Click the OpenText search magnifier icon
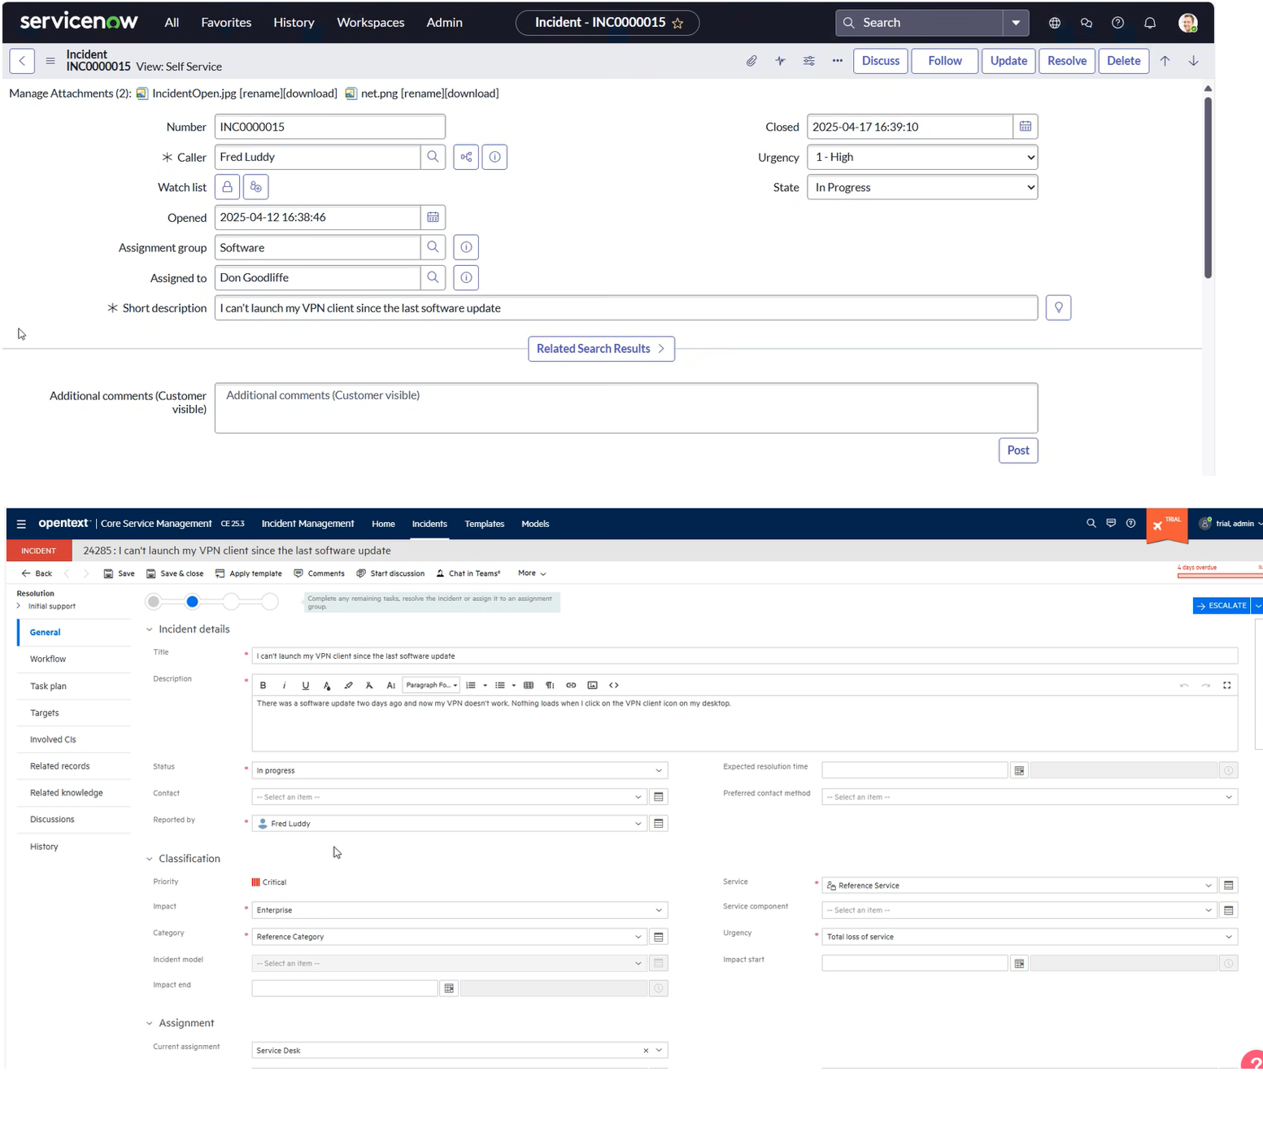The image size is (1263, 1137). point(1091,523)
